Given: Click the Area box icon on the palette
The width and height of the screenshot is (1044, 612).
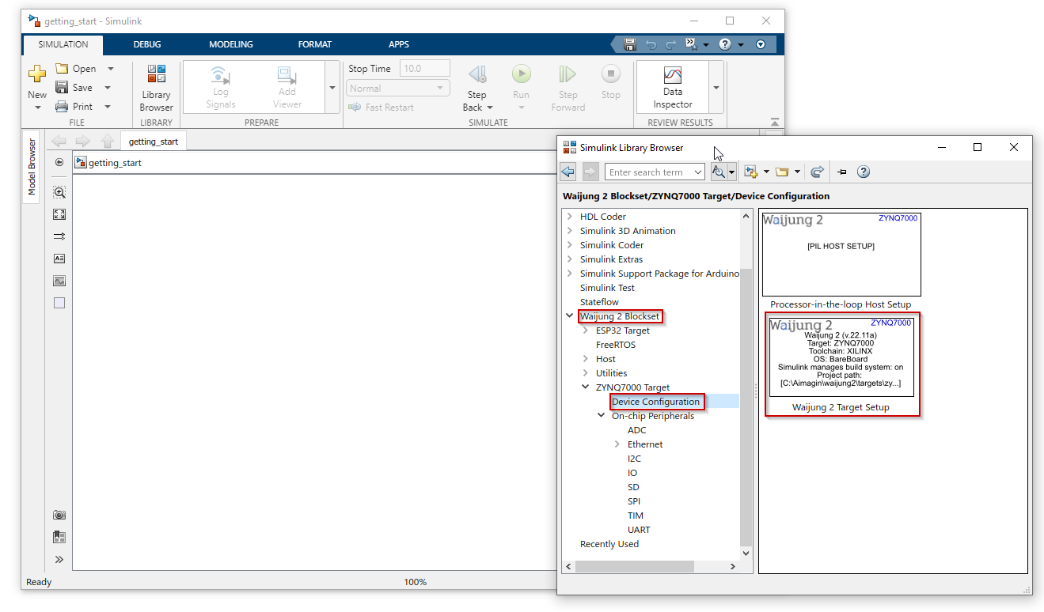Looking at the screenshot, I should click(x=59, y=303).
